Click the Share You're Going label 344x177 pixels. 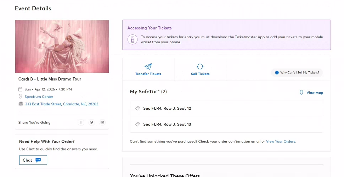34,122
